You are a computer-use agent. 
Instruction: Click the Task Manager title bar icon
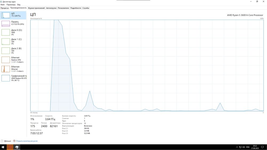pos(1,2)
